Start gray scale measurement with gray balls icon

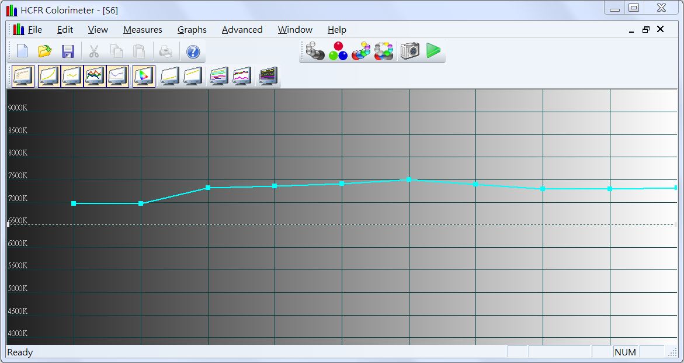315,51
